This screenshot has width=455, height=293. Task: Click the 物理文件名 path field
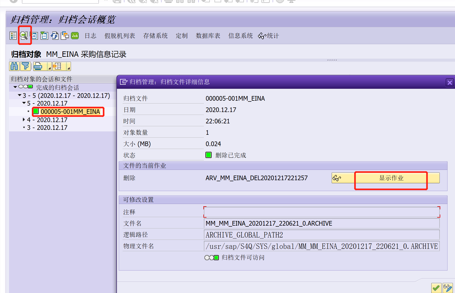pos(322,246)
